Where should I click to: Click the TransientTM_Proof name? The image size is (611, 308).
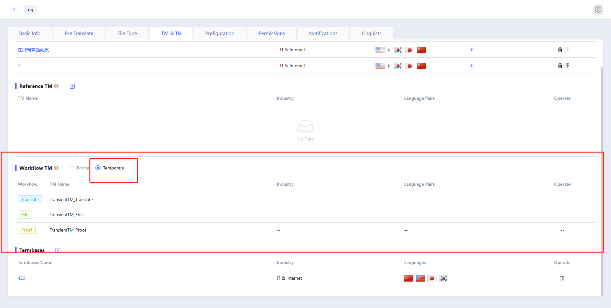tap(68, 230)
